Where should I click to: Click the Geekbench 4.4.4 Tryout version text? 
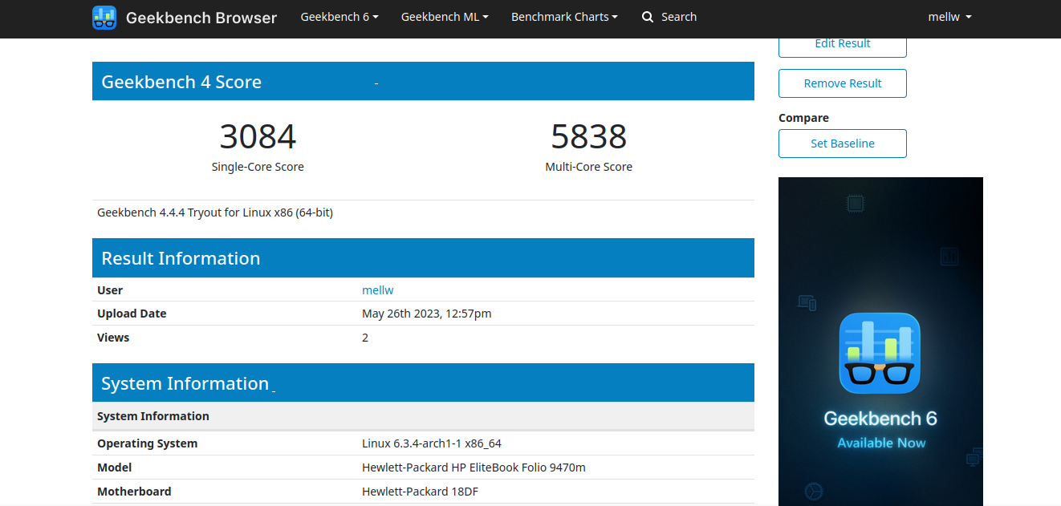tap(215, 213)
